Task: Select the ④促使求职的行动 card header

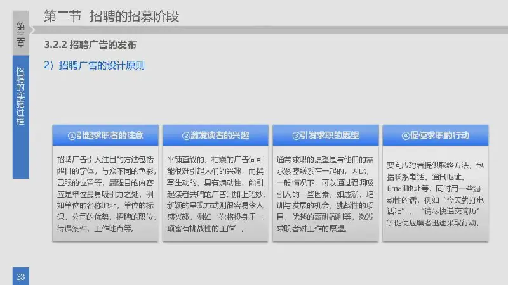Action: point(436,135)
